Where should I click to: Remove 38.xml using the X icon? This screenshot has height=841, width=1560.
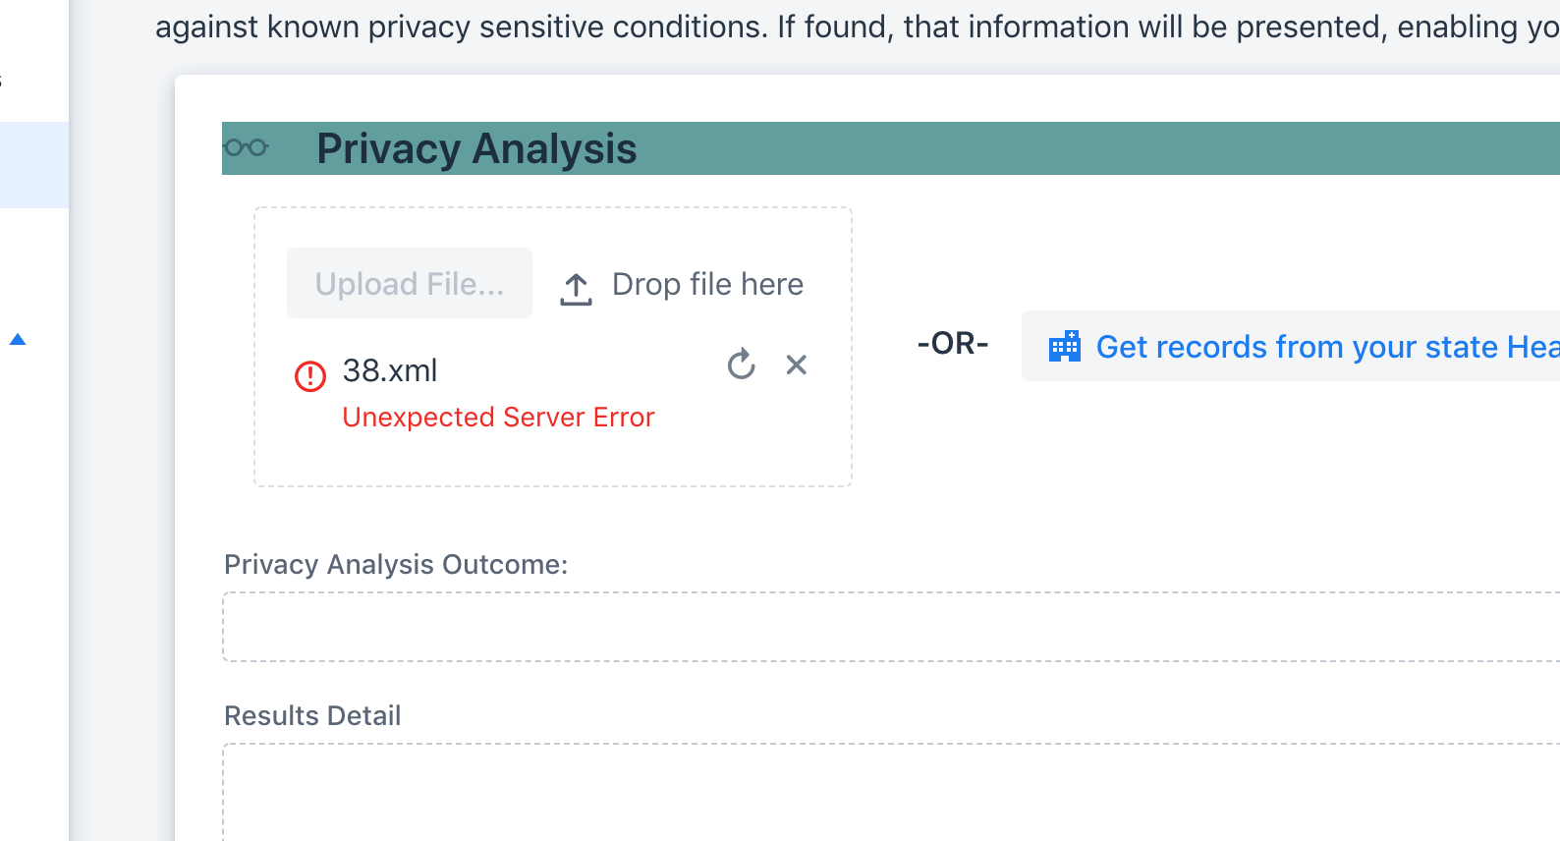point(797,364)
